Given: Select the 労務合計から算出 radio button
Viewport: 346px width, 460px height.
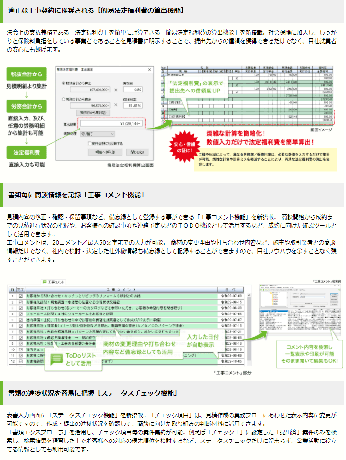Looking at the screenshot, I should point(64,100).
